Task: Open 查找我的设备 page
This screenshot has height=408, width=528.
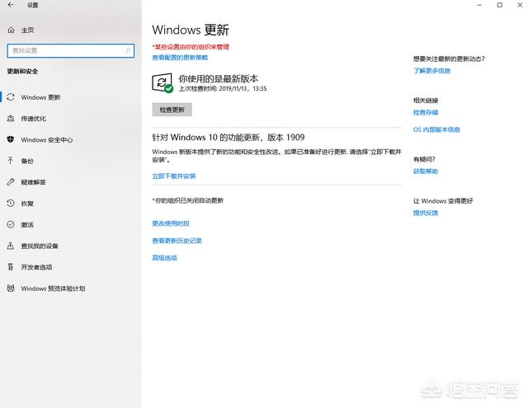Action: point(71,246)
